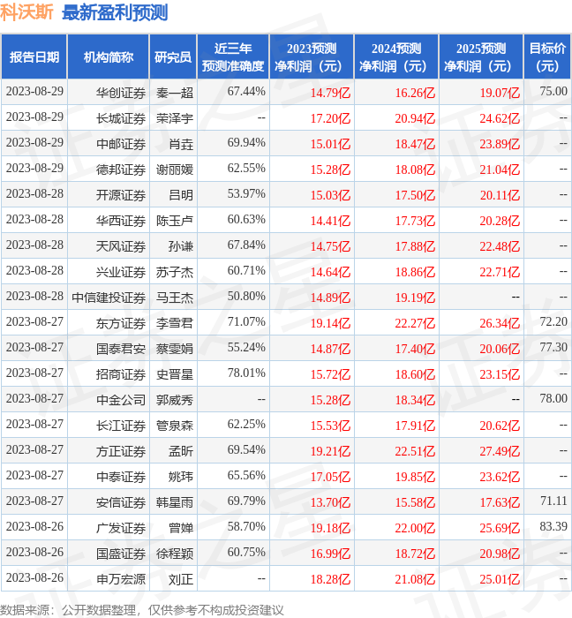This screenshot has width=572, height=618.
Task: Click the 最新盈利预测 heading
Action: click(x=115, y=12)
